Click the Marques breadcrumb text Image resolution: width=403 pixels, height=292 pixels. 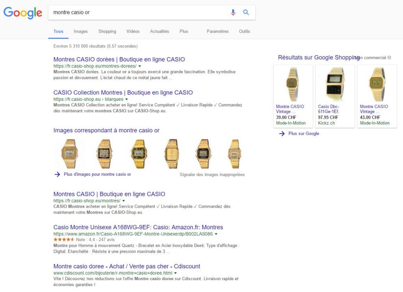(114, 99)
